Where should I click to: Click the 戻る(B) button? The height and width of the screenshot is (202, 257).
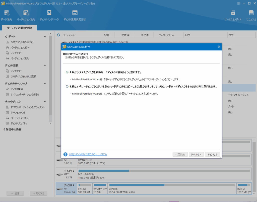(x=180, y=154)
